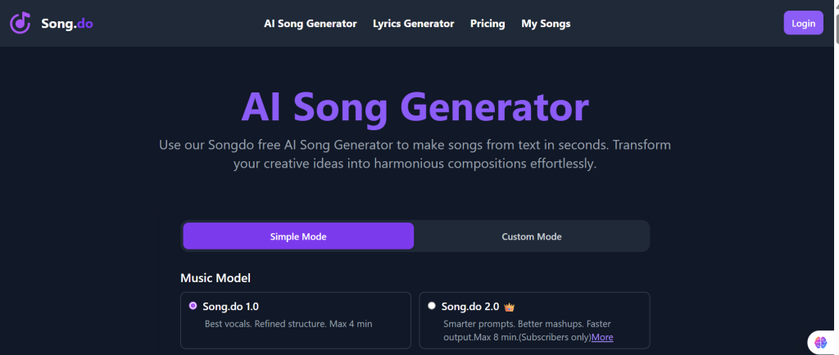Open the Pricing page

pyautogui.click(x=488, y=24)
